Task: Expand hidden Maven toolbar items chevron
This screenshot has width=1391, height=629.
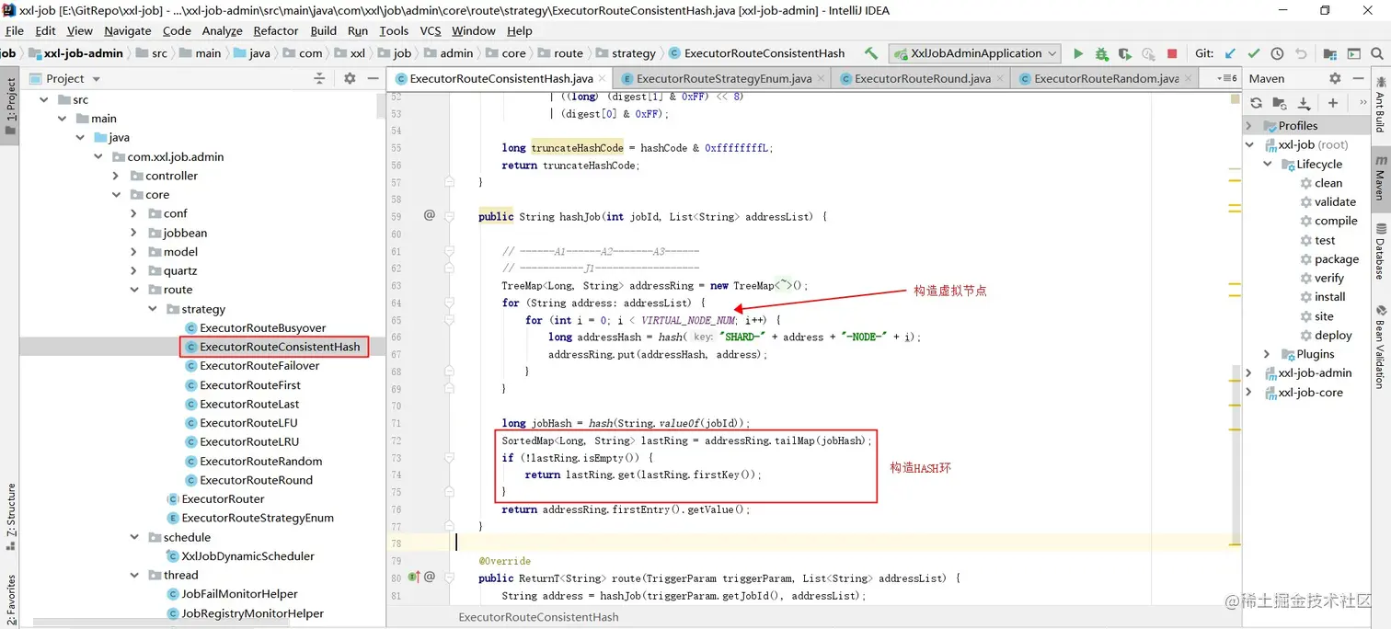Action: pos(1362,103)
